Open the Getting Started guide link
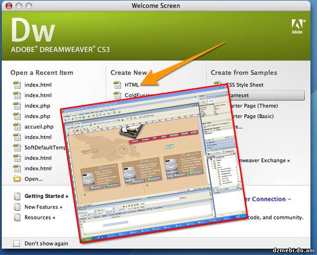Image resolution: width=317 pixels, height=255 pixels. [x=46, y=196]
